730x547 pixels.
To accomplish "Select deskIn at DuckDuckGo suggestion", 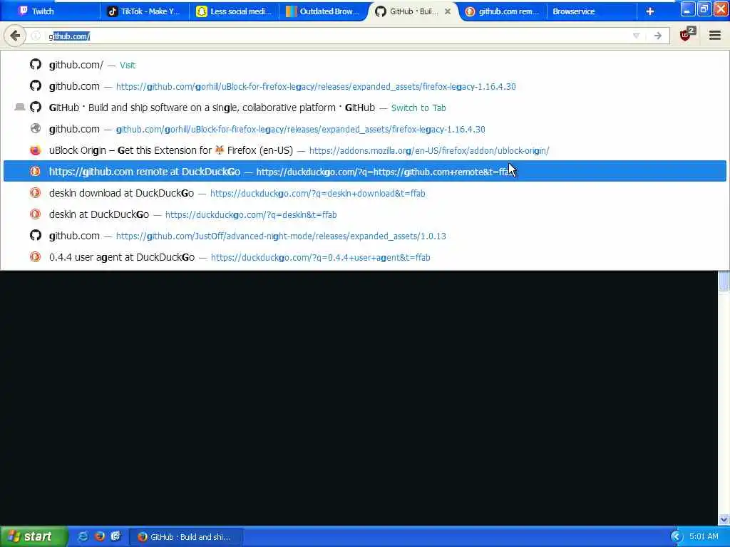I will (364, 214).
